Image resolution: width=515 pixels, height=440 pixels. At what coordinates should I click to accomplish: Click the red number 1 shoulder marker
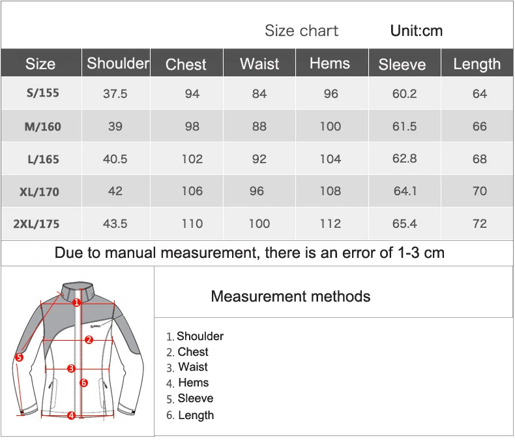[x=76, y=302]
